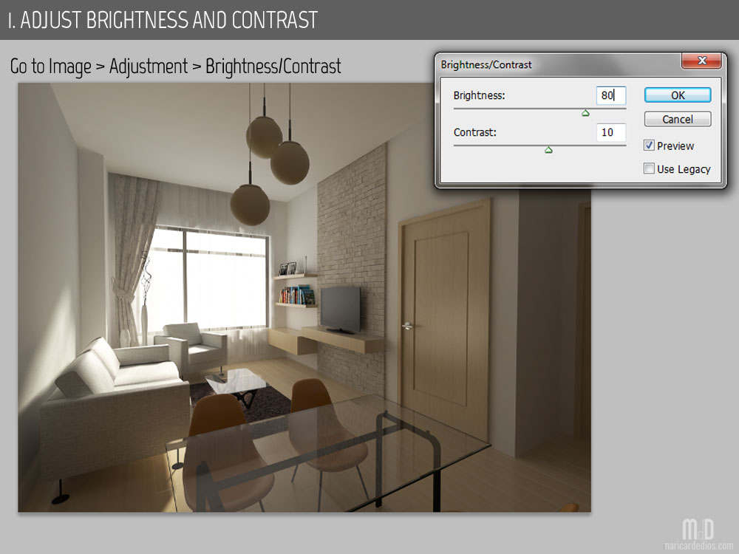Click the Contrast value field showing 10
This screenshot has width=739, height=554.
[x=610, y=133]
